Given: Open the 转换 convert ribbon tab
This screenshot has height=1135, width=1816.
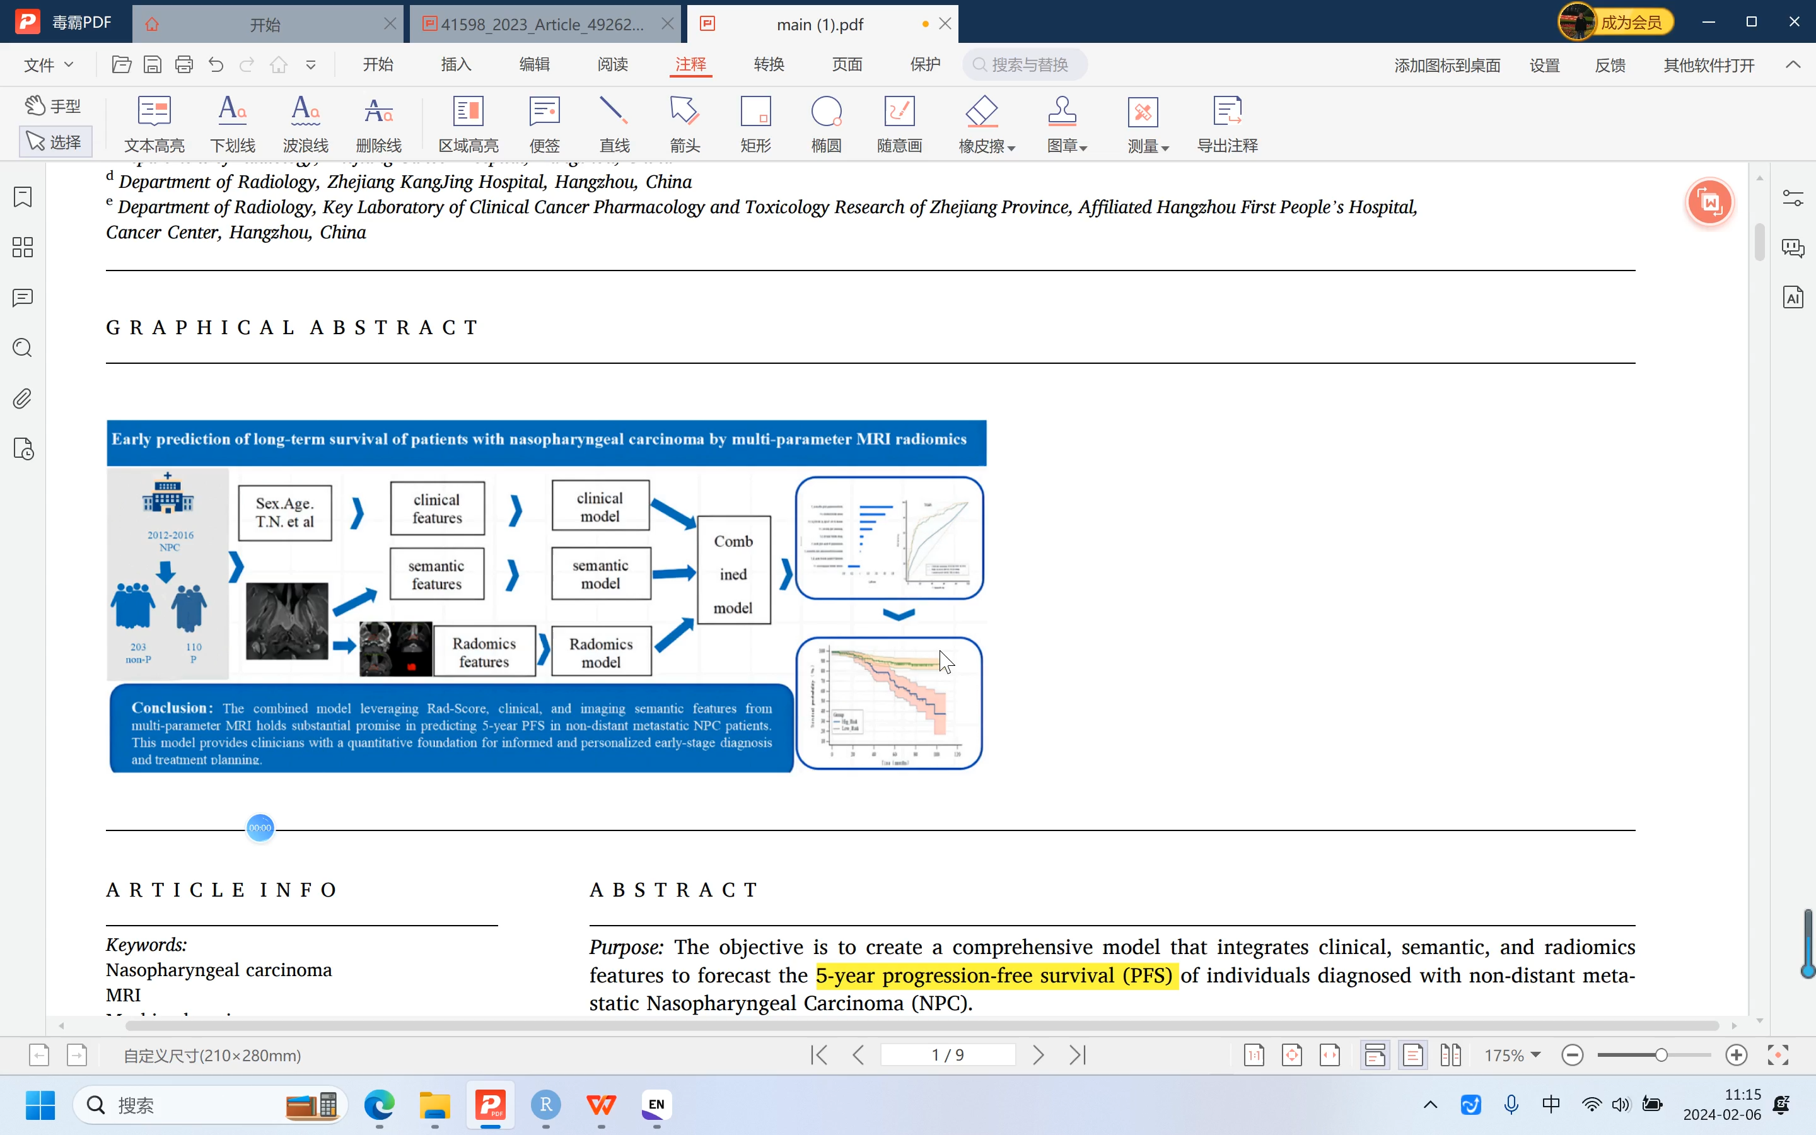Looking at the screenshot, I should point(769,64).
